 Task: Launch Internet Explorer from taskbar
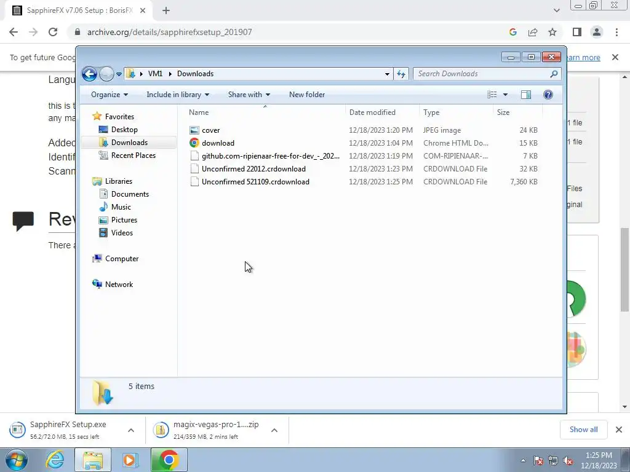pos(55,460)
